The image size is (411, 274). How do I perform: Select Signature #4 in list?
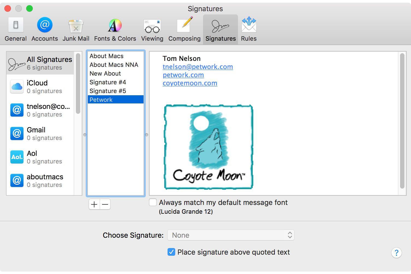point(116,82)
